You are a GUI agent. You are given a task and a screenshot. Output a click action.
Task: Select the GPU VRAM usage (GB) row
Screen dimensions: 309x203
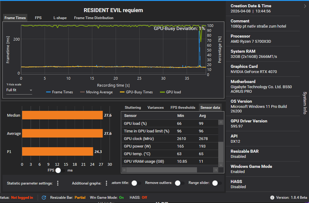[x=170, y=161]
